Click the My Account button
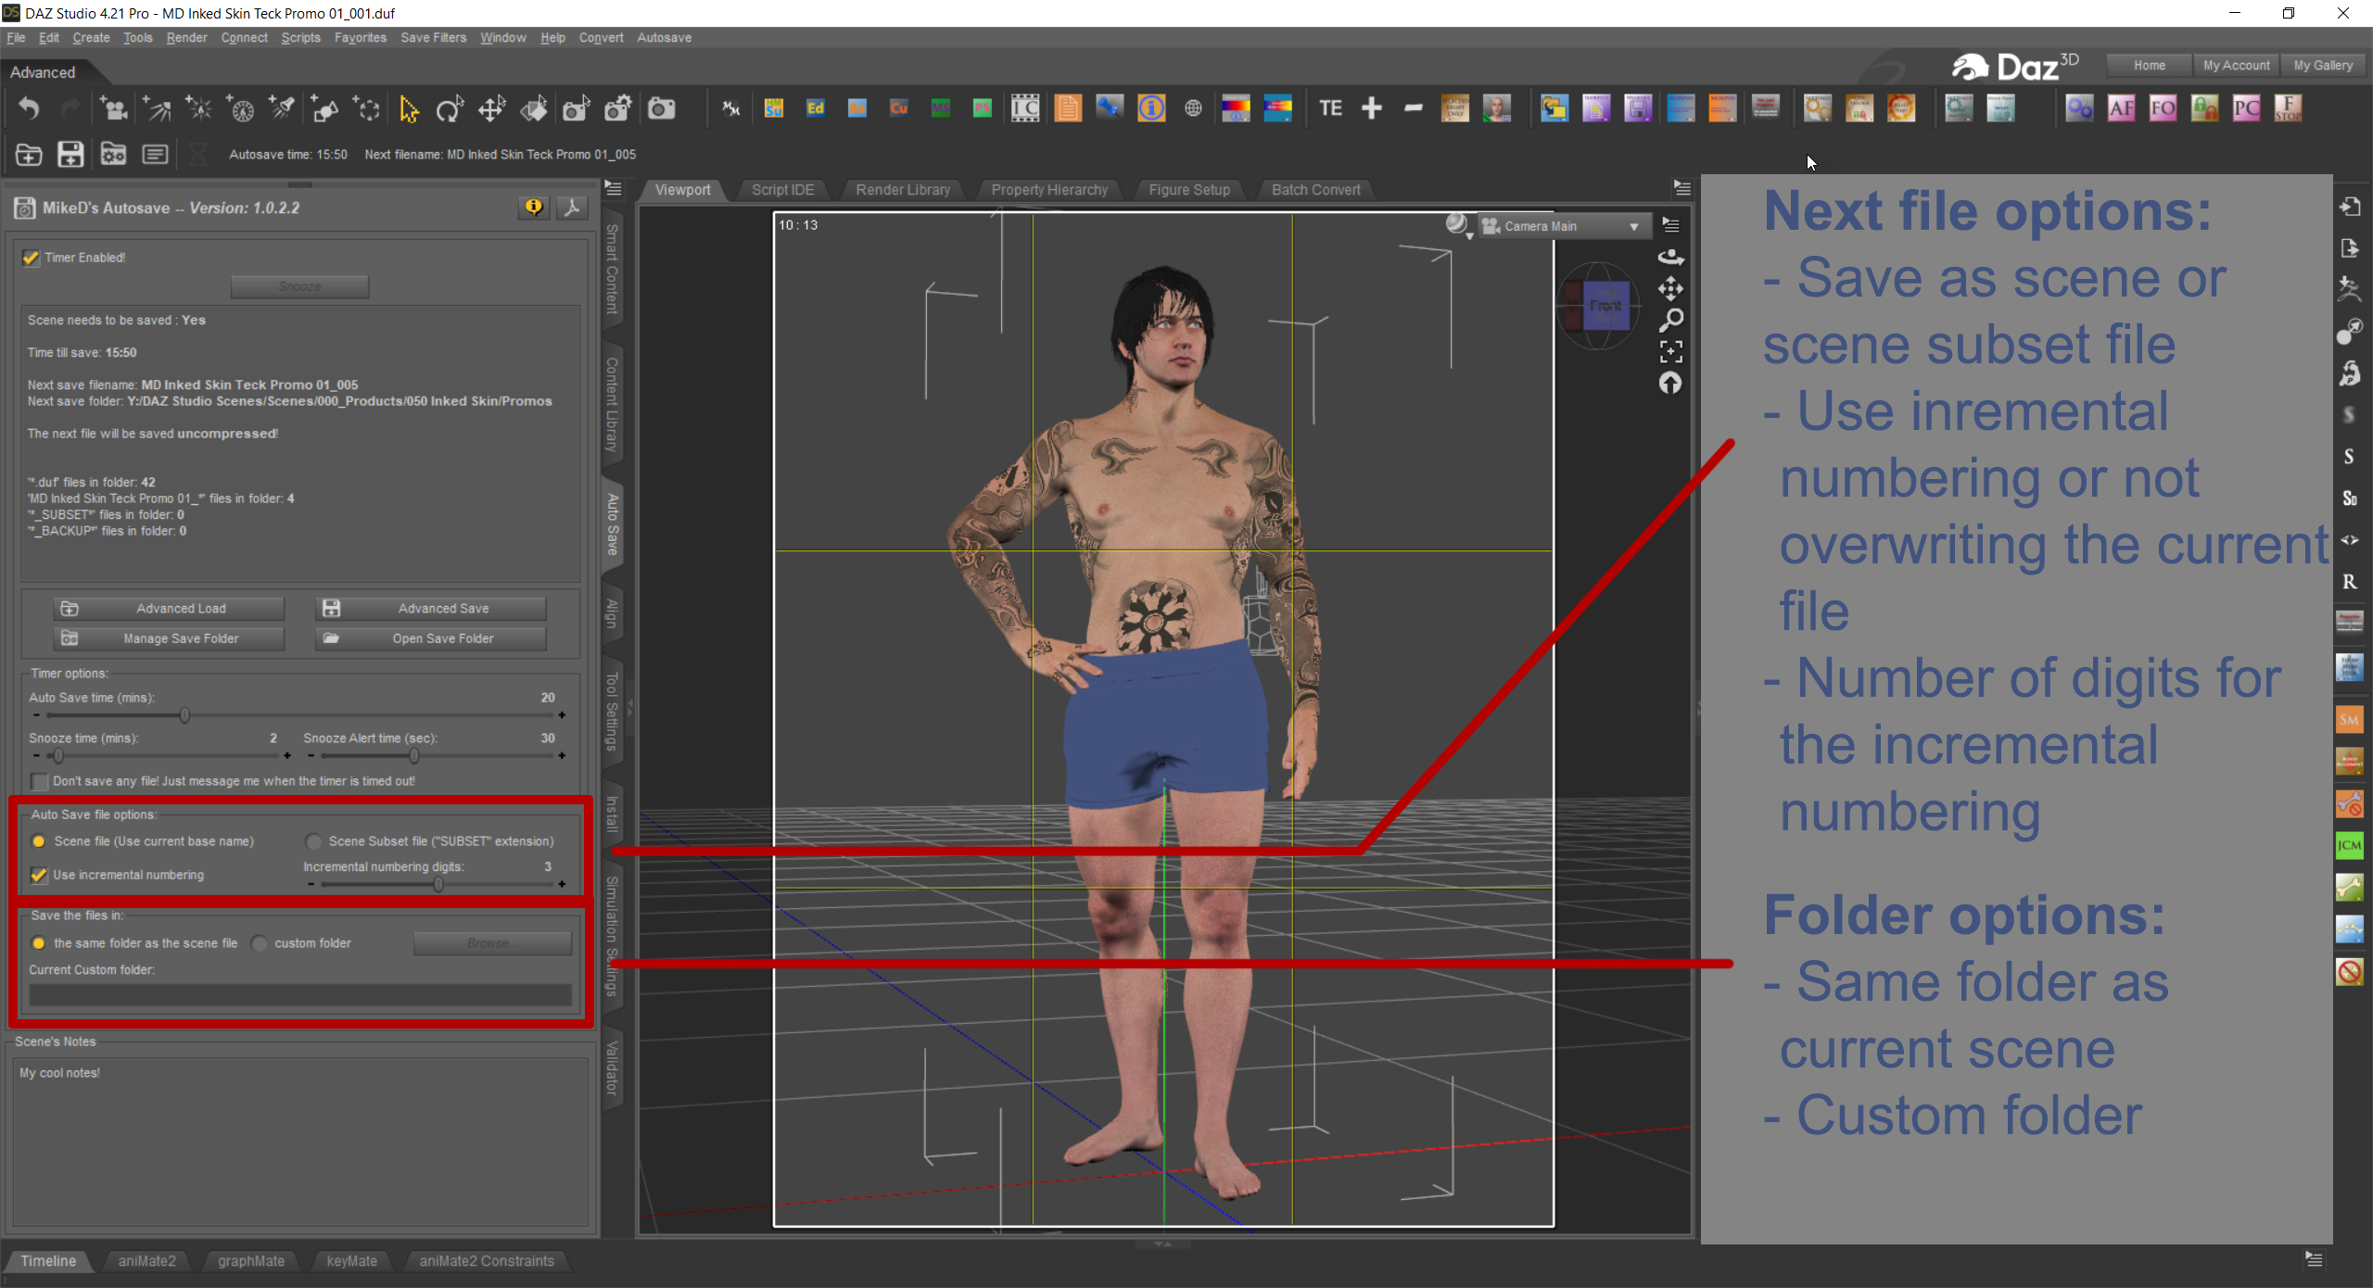The width and height of the screenshot is (2373, 1288). point(2236,66)
